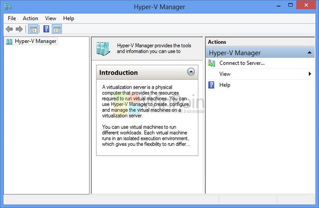
Task: Collapse Hyper-V Manager actions group arrow
Action: tap(310, 53)
